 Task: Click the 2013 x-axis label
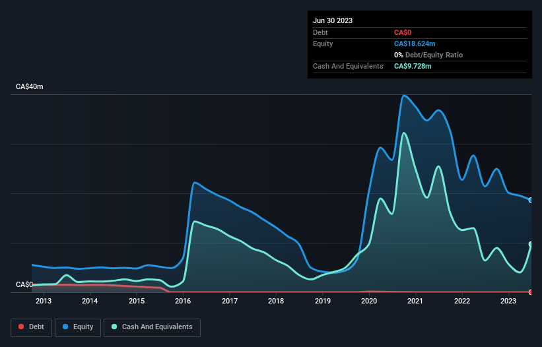click(44, 301)
